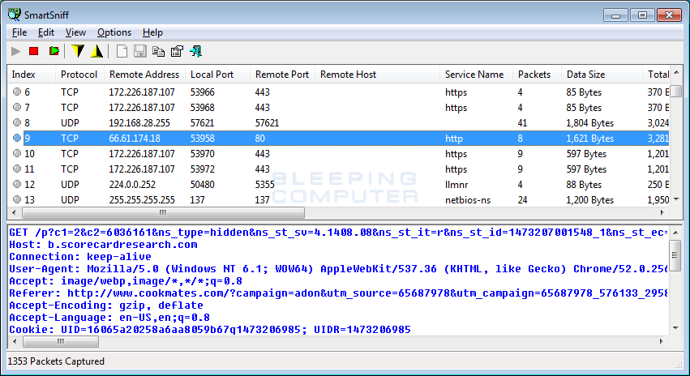Click the 1353 Packets Captured status text
Image resolution: width=690 pixels, height=376 pixels.
click(x=56, y=361)
